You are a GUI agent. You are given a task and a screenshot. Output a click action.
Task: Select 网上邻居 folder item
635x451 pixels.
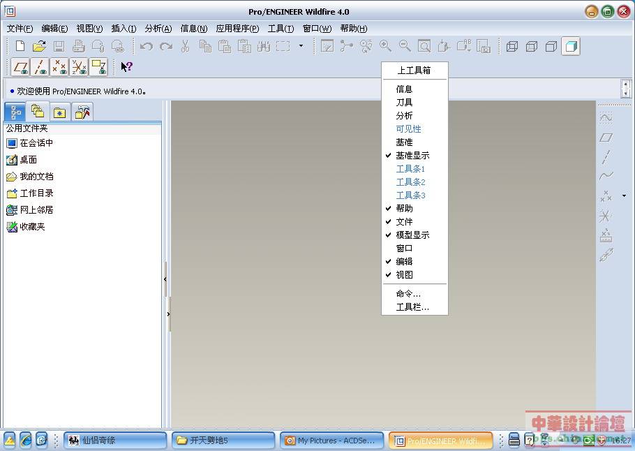(29, 210)
